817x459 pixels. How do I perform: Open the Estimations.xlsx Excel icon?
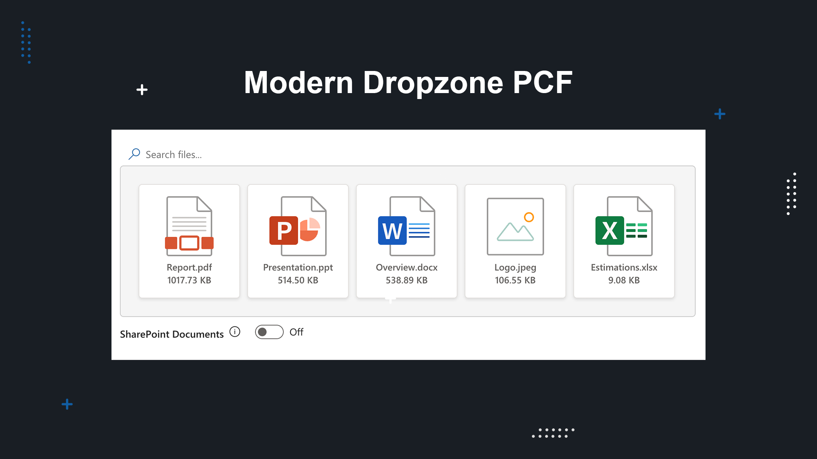pos(624,226)
